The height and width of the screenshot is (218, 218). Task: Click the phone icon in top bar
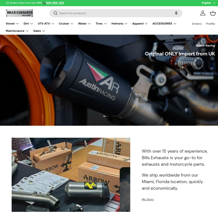tap(44, 3)
